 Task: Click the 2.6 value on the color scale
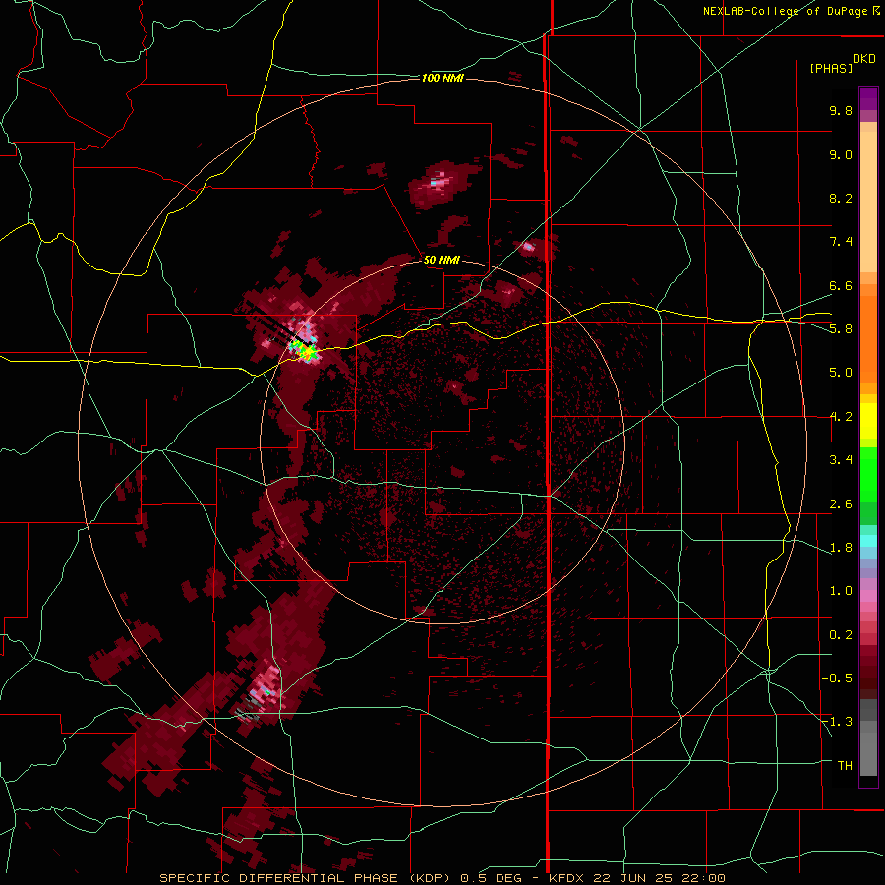pyautogui.click(x=841, y=504)
